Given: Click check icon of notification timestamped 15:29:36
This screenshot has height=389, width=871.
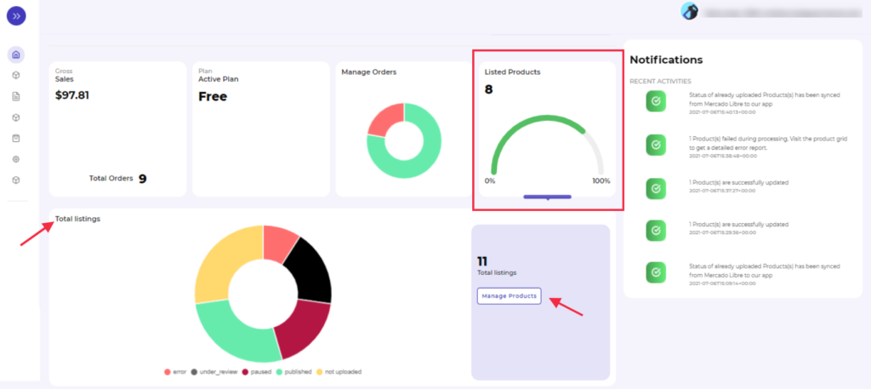Looking at the screenshot, I should point(656,231).
